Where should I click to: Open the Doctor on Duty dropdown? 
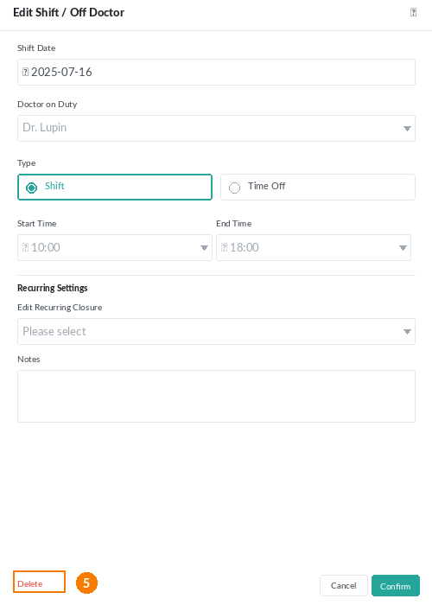[x=216, y=128]
